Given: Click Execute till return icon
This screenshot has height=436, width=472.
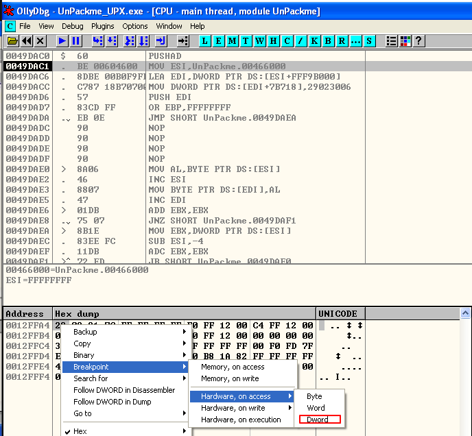Looking at the screenshot, I should [161, 41].
